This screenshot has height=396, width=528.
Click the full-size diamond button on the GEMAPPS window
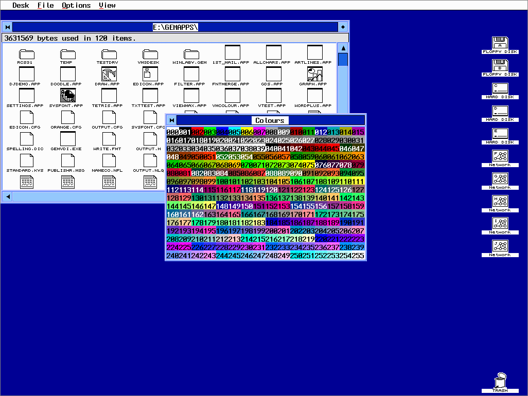(343, 27)
